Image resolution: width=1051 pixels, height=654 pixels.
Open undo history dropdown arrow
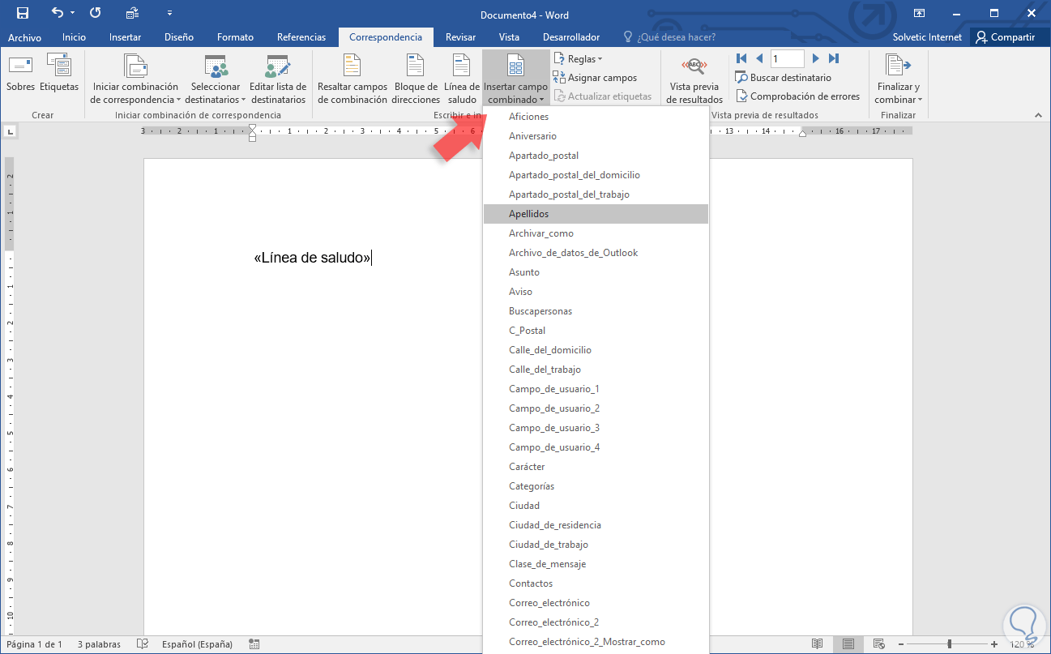click(x=72, y=13)
